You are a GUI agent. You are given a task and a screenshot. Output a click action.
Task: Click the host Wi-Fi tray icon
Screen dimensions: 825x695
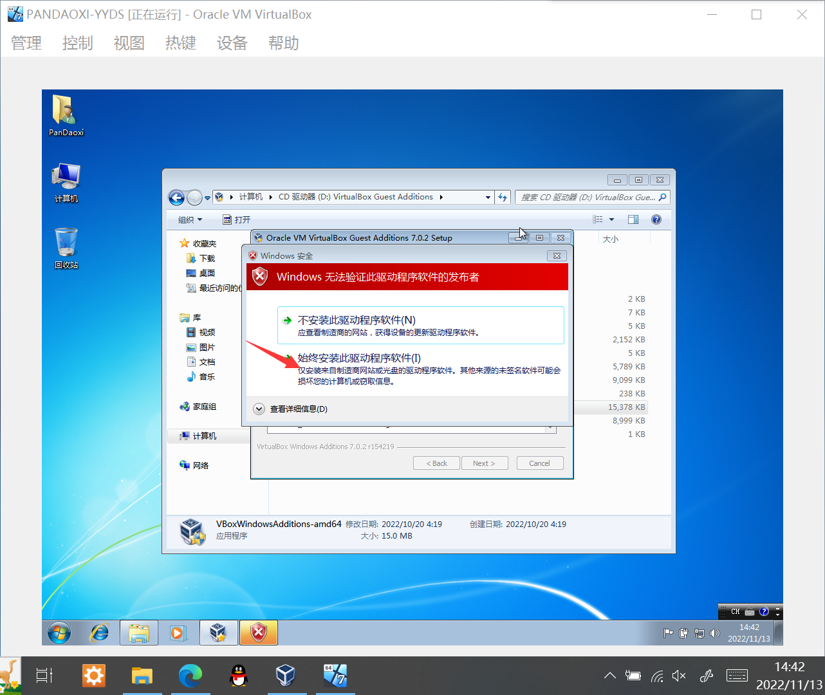click(x=657, y=676)
